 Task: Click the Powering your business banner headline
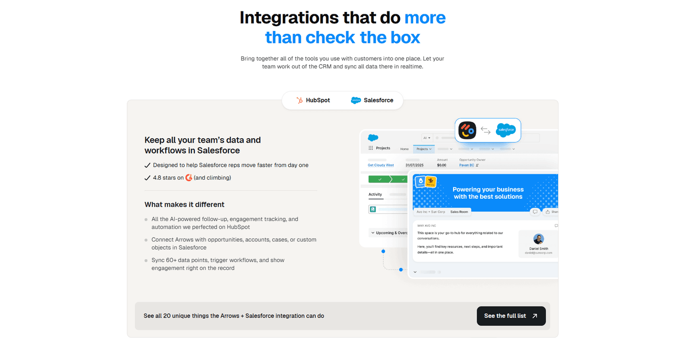coord(488,193)
